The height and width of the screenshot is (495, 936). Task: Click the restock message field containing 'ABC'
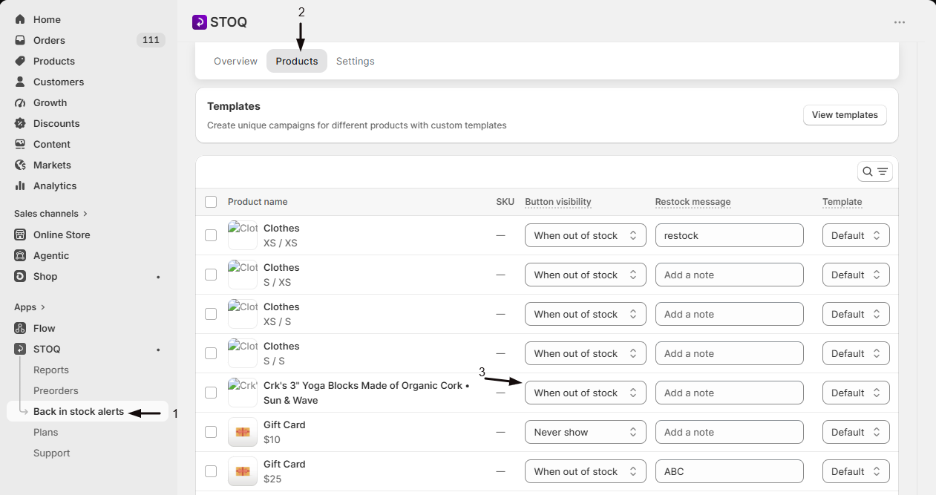coord(730,471)
